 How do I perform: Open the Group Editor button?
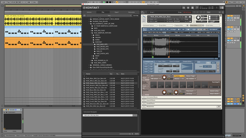coord(166,25)
